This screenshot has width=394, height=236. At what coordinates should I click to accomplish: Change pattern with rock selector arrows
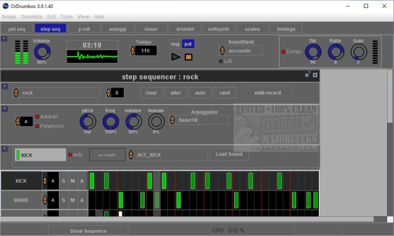click(16, 93)
